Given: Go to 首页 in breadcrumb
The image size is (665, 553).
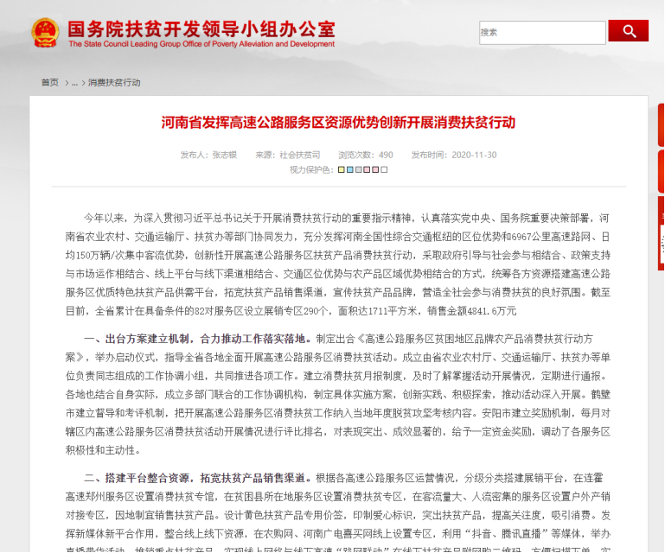Looking at the screenshot, I should click(x=50, y=83).
